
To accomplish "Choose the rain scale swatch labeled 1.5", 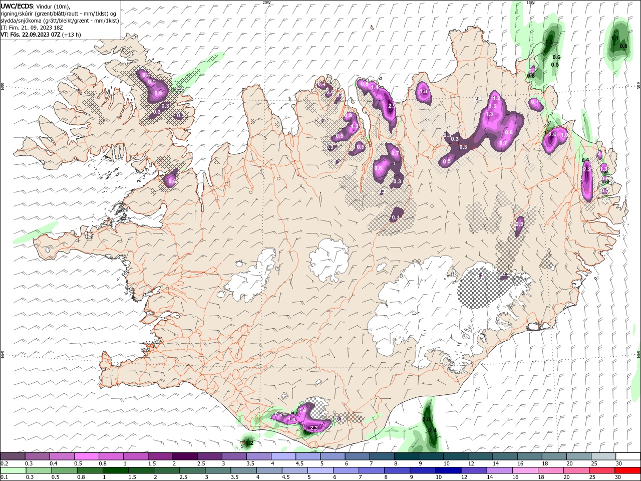I will (141, 470).
